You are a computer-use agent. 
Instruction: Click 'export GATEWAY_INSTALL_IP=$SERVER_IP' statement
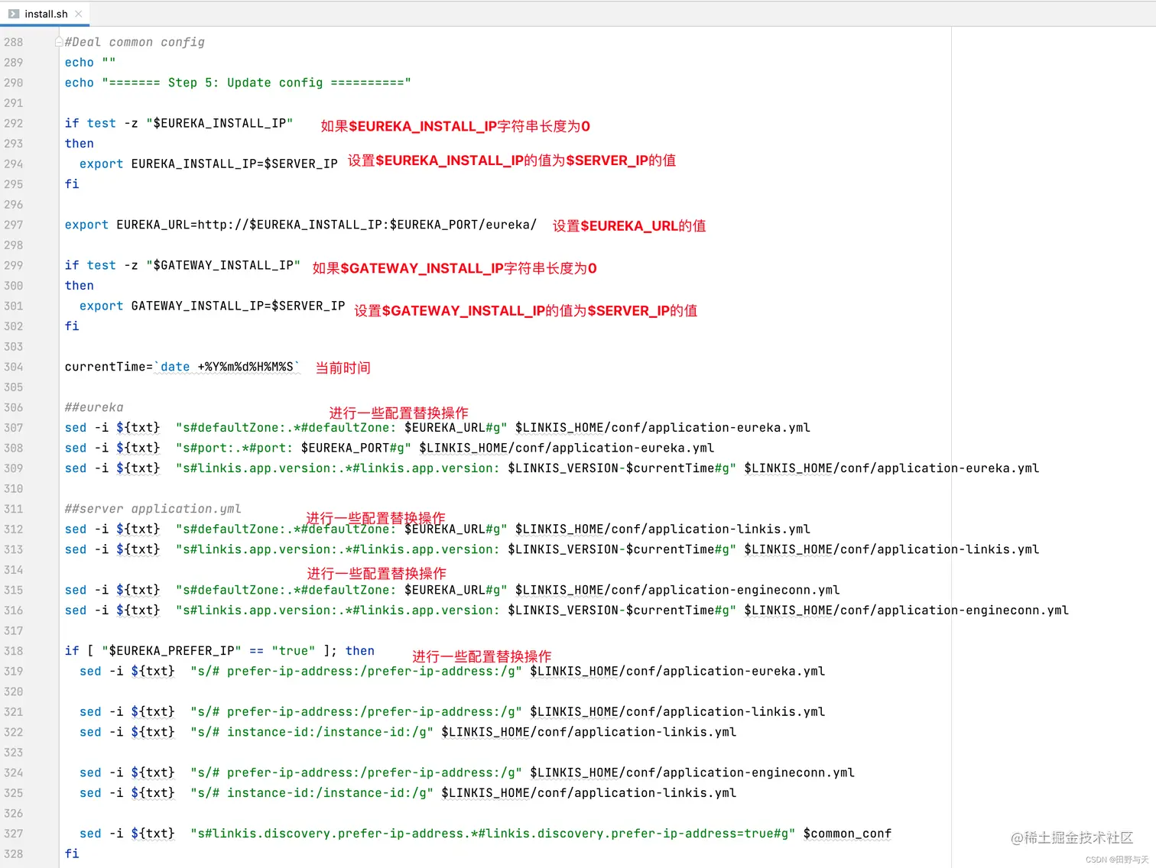213,306
